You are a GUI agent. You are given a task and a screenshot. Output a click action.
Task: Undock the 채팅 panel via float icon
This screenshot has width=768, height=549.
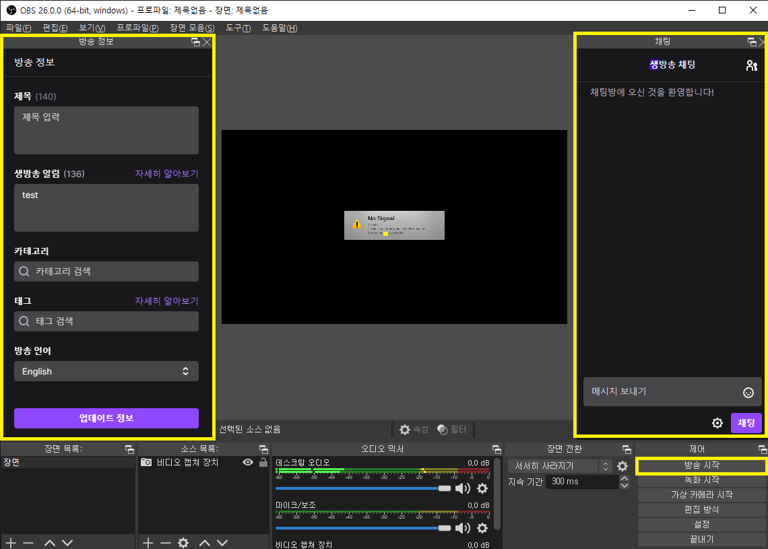click(x=752, y=42)
